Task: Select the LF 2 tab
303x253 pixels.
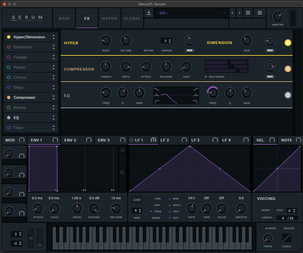Action: tap(174, 140)
